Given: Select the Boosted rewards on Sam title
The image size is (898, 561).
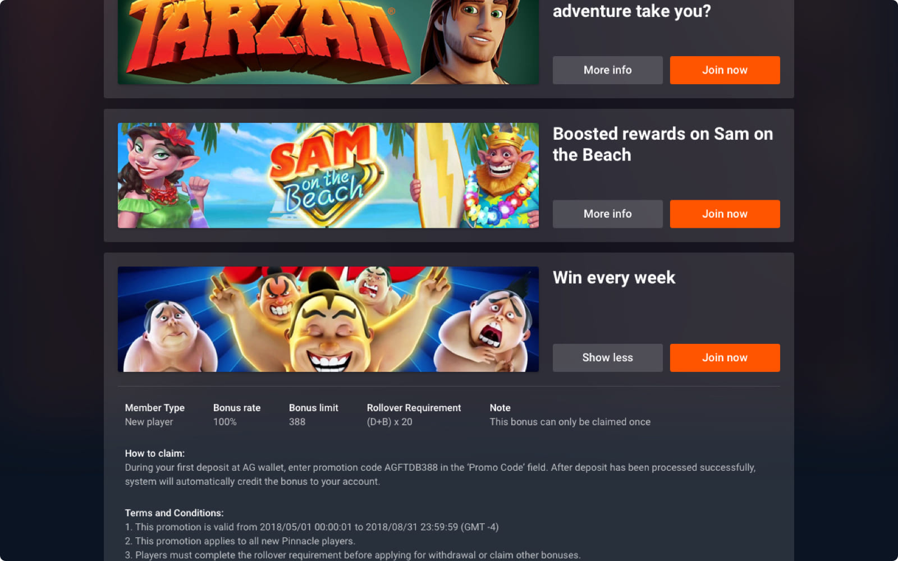Looking at the screenshot, I should coord(663,144).
